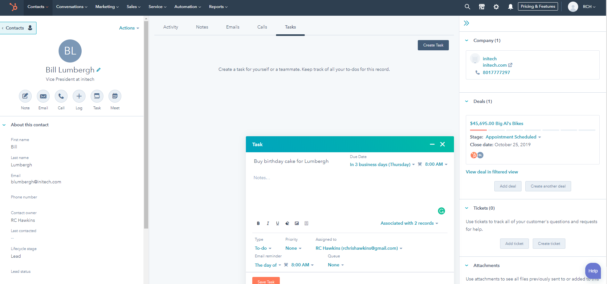
Task: Click the pencil icon next to Bill Lumbergh
Action: tap(99, 70)
